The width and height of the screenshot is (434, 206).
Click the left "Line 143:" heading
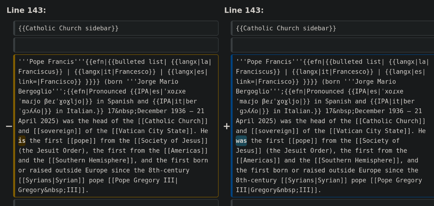pyautogui.click(x=26, y=10)
